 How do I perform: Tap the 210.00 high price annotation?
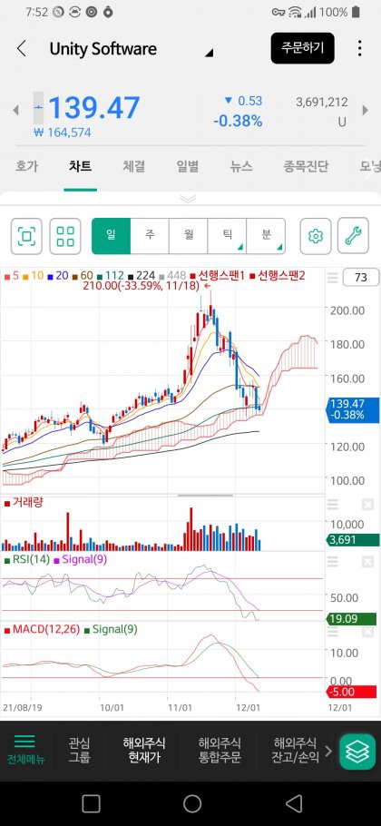(142, 286)
